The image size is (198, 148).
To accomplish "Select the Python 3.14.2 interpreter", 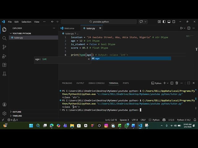I will 184,120.
